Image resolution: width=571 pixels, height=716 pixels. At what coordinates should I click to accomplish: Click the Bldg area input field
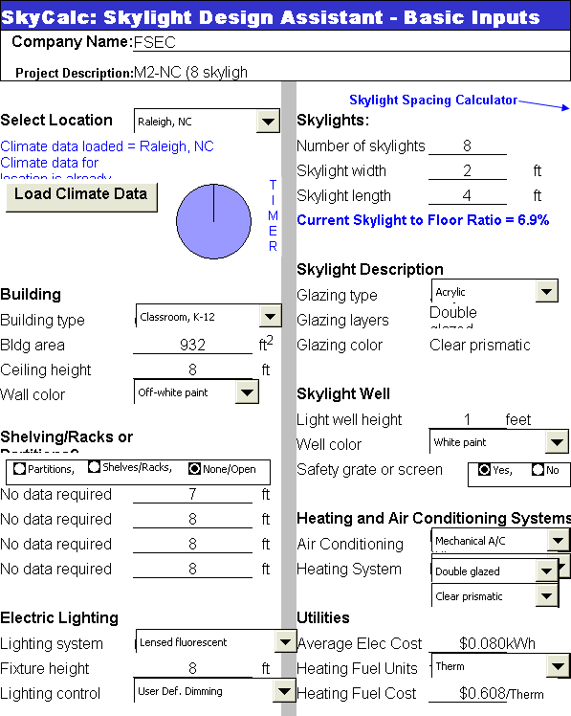[192, 345]
